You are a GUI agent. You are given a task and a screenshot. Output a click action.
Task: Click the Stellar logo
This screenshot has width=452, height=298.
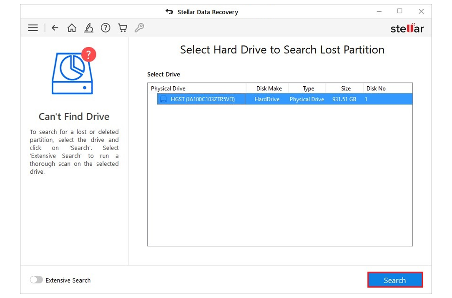click(x=407, y=28)
